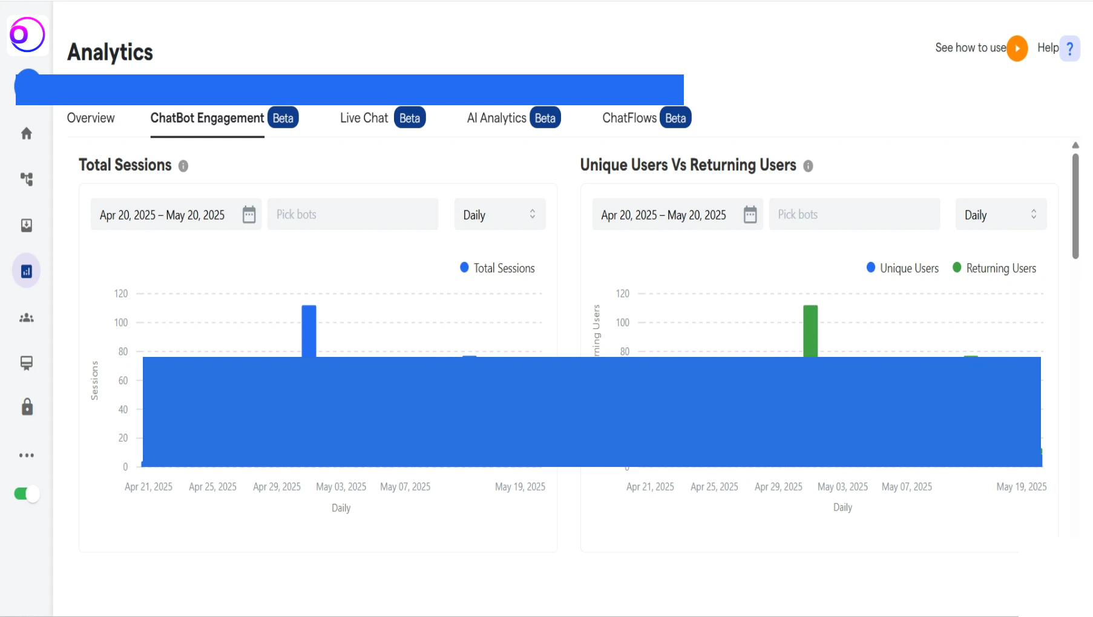
Task: Open the chat widget monitor sidebar icon
Action: coord(27,363)
